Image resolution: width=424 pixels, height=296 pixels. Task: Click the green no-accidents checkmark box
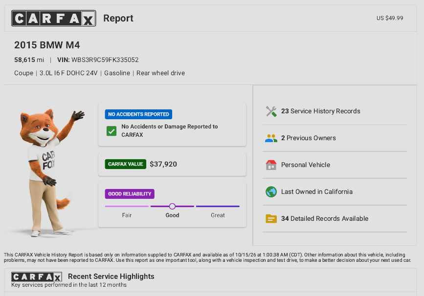coord(112,131)
